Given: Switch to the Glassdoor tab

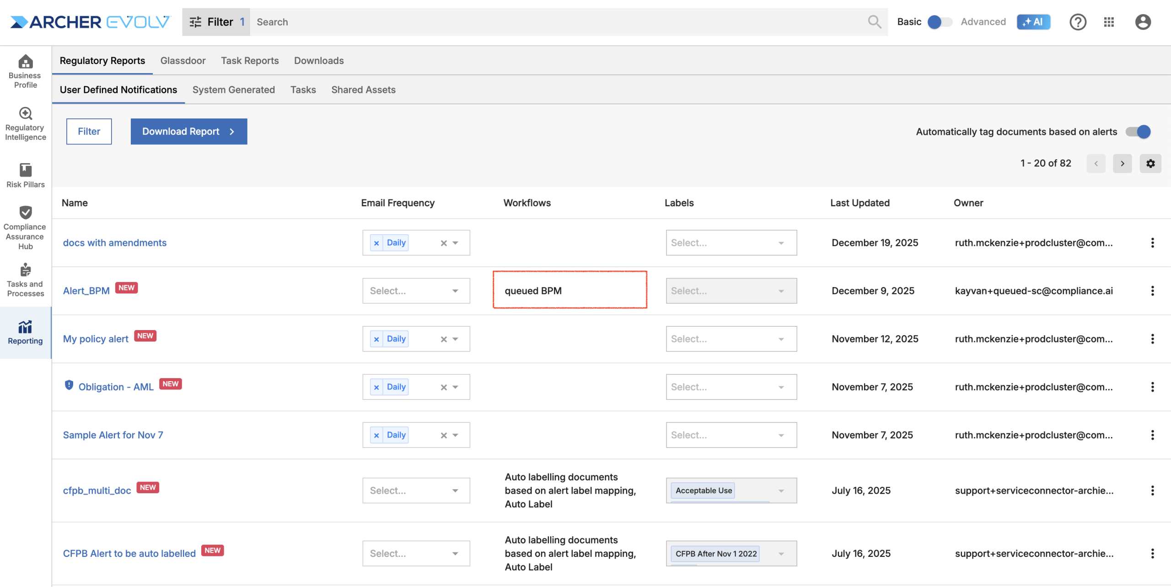Looking at the screenshot, I should (183, 61).
